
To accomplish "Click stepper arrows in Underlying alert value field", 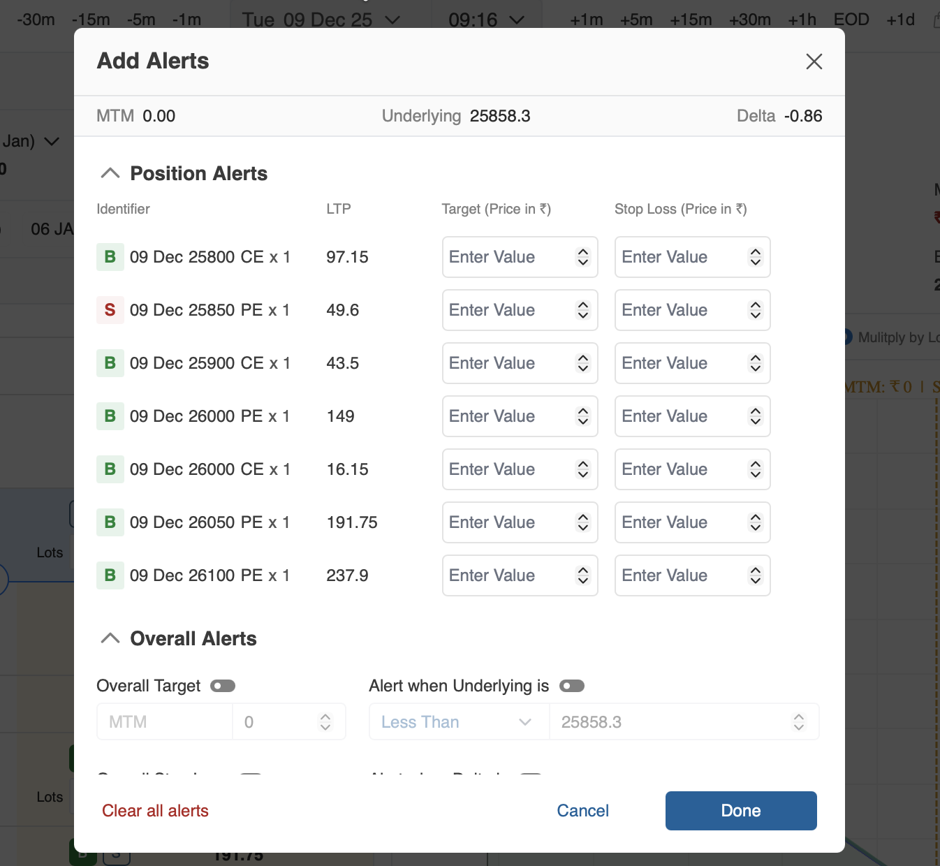I will (x=799, y=722).
